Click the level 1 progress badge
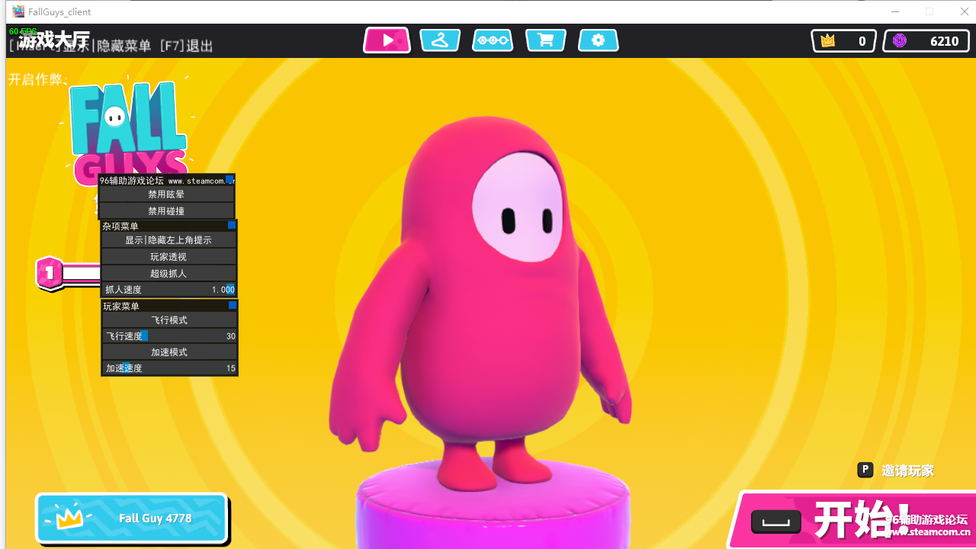The height and width of the screenshot is (549, 976). 50,272
